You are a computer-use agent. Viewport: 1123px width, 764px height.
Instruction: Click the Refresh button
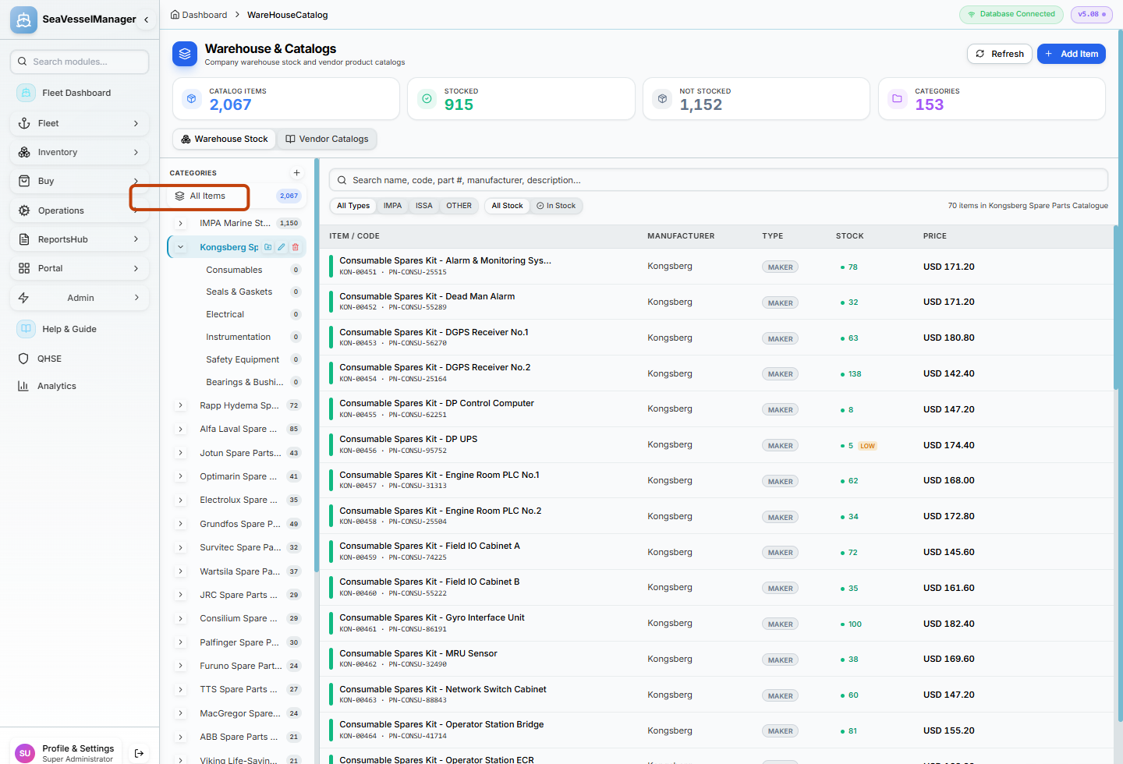[x=1000, y=54]
